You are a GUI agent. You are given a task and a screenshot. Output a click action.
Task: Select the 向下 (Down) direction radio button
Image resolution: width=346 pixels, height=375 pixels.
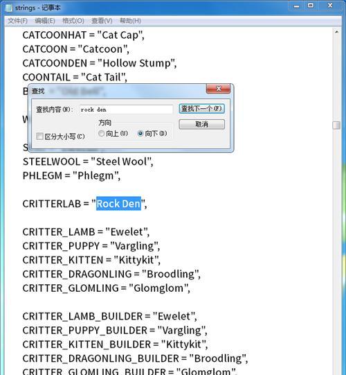[x=140, y=134]
